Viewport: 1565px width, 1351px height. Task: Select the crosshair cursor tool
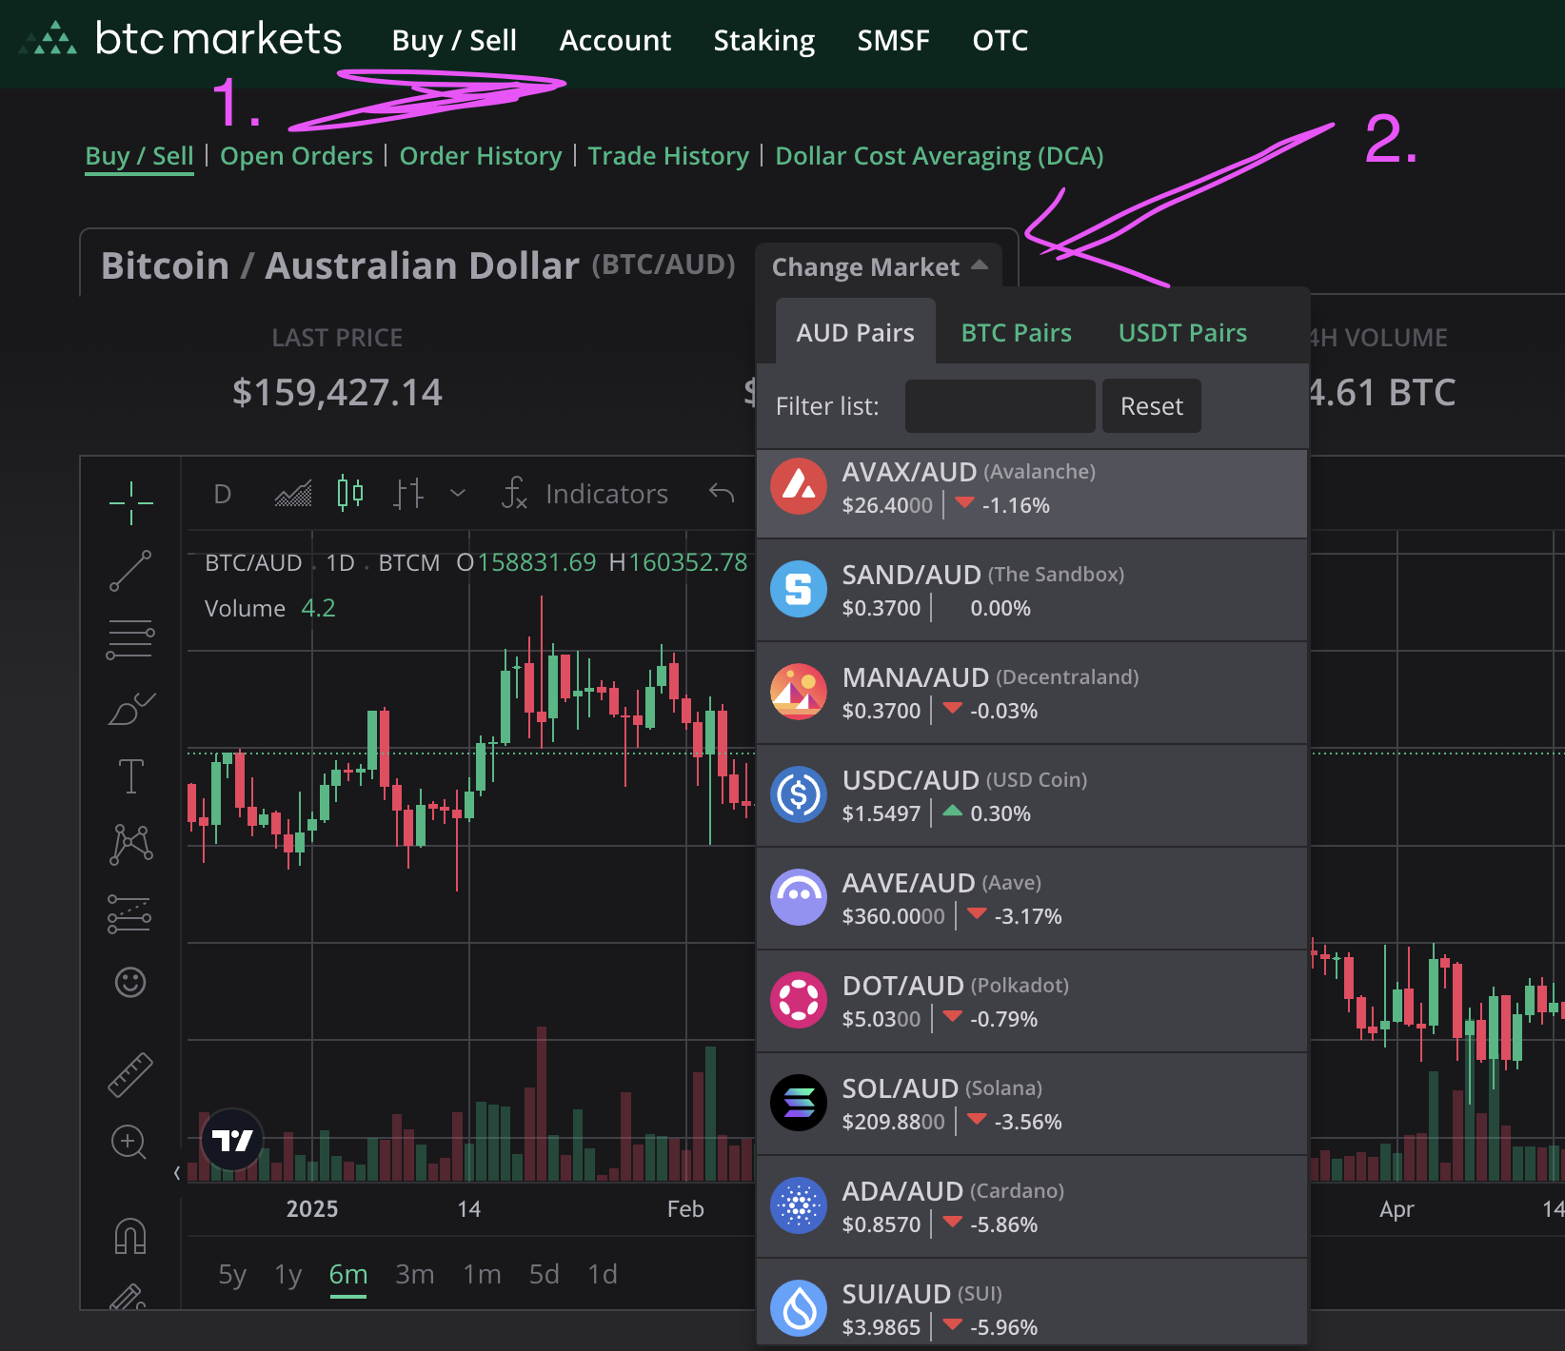(130, 501)
